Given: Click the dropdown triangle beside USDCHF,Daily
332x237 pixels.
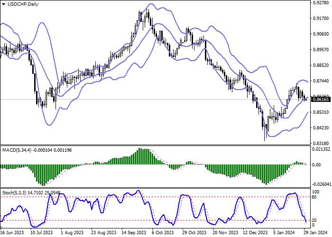Looking at the screenshot, I should [x=4, y=4].
